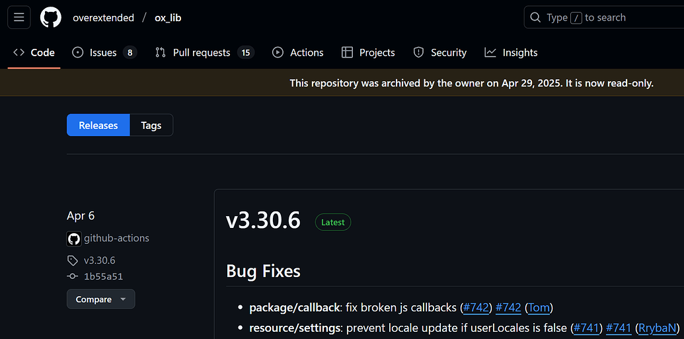Image resolution: width=684 pixels, height=339 pixels.
Task: Open the Projects tab
Action: [x=368, y=53]
